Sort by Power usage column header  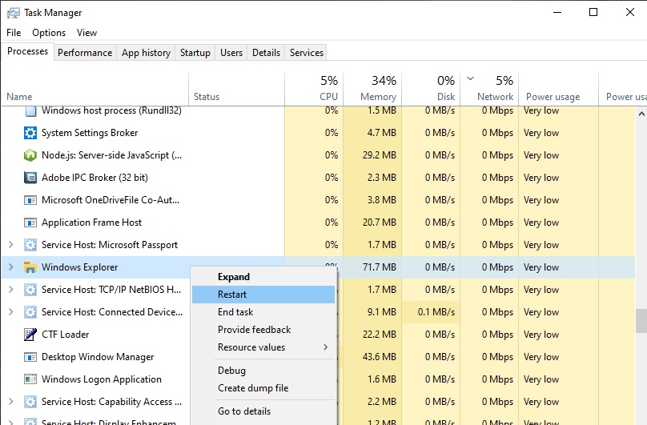tap(558, 90)
